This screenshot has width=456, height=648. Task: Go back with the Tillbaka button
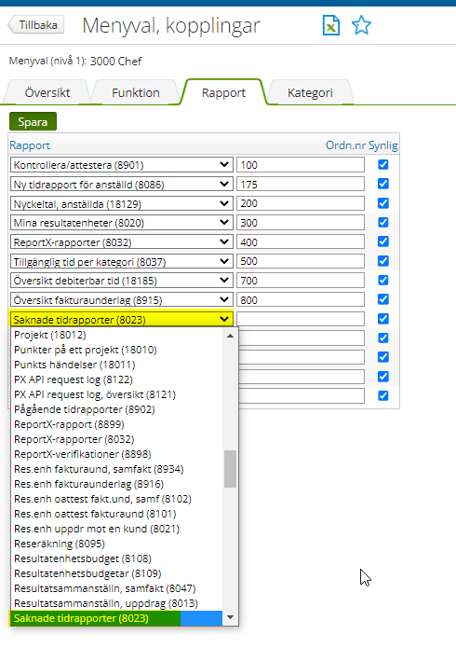click(x=36, y=25)
